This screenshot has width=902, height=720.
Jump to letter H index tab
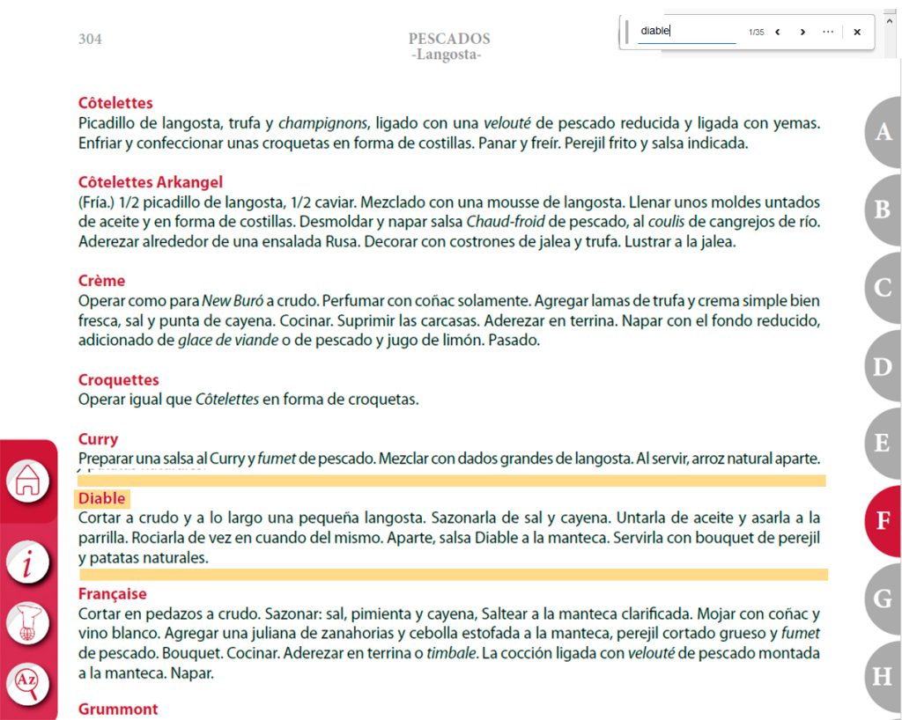[883, 677]
